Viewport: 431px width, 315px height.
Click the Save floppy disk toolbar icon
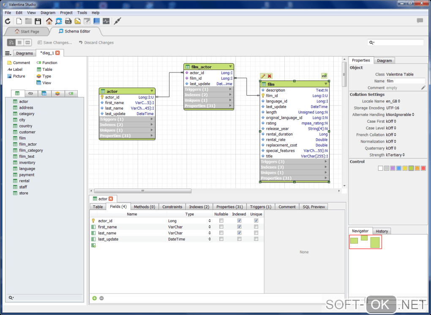pos(38,21)
